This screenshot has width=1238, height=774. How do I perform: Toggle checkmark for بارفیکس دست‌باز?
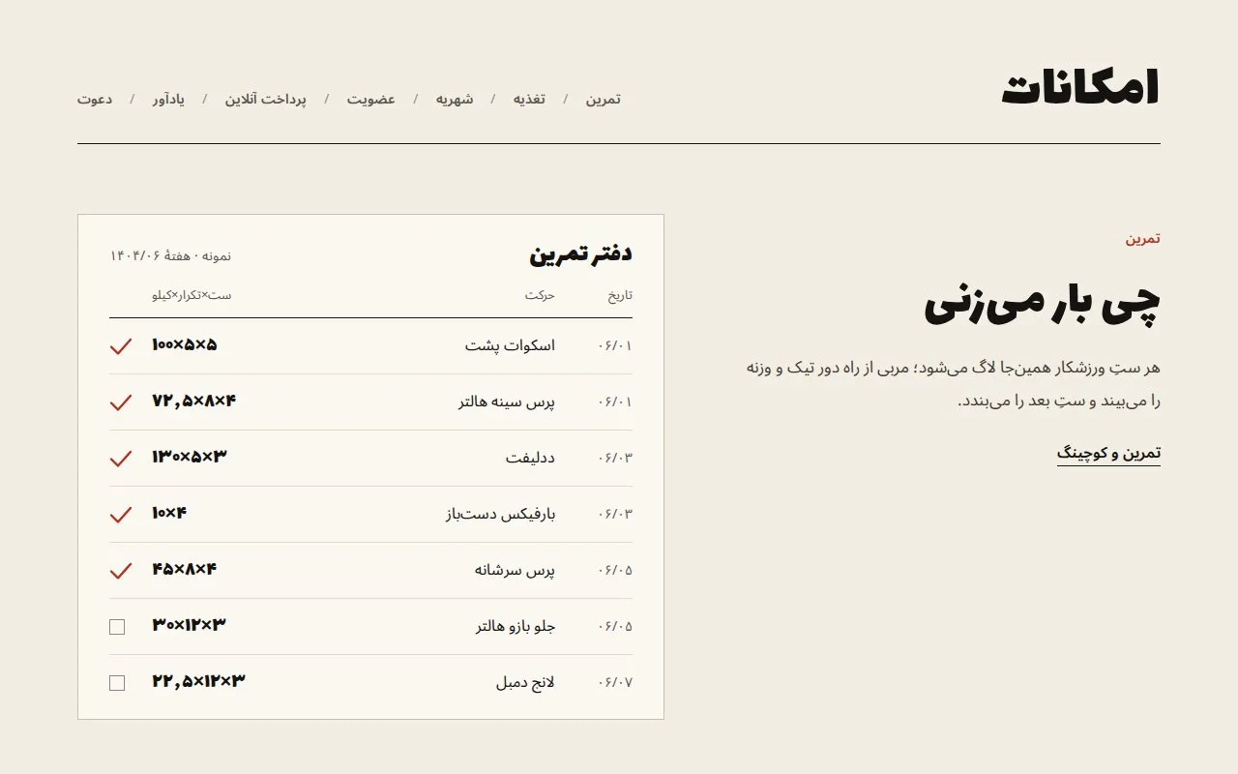pos(120,515)
